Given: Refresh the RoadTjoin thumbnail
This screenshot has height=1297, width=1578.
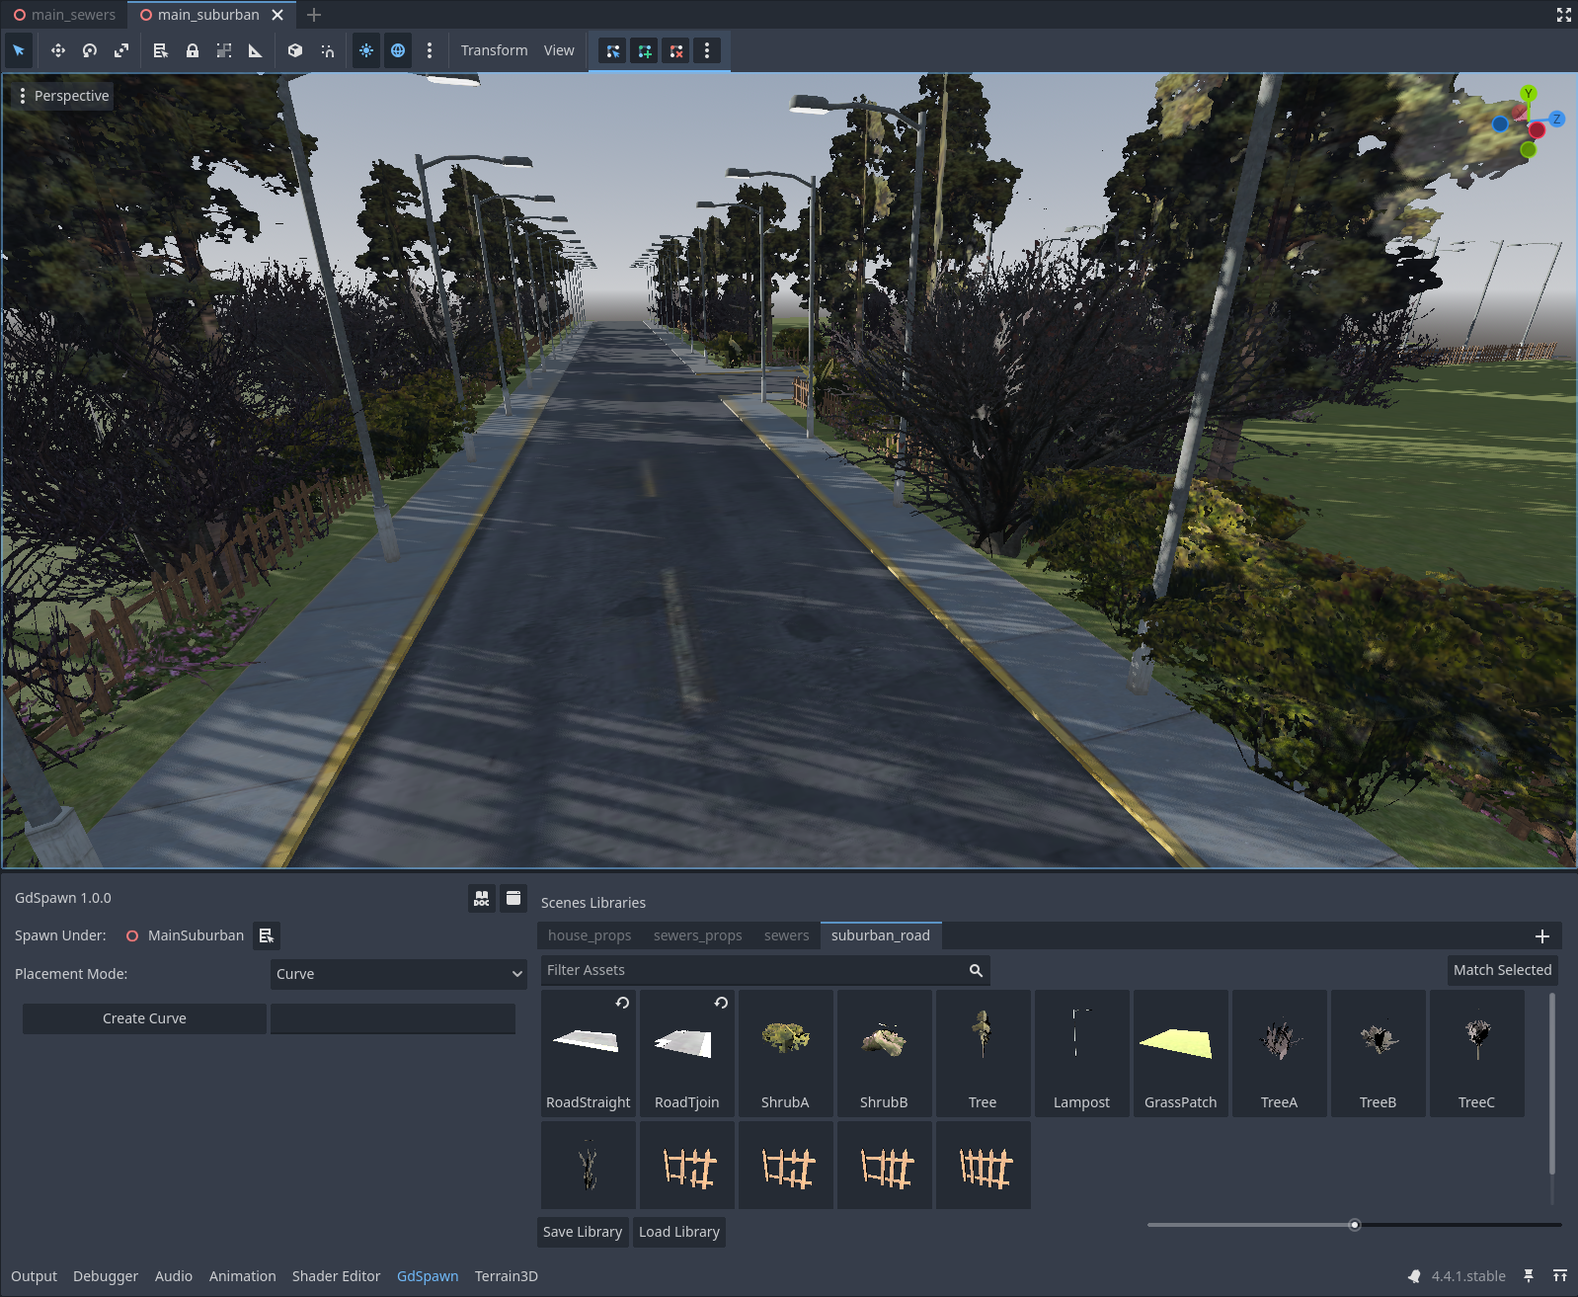Looking at the screenshot, I should [721, 1003].
